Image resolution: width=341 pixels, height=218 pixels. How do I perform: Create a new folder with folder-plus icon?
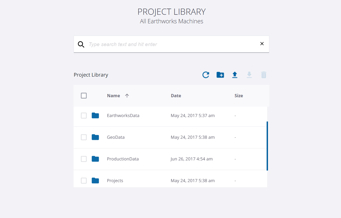[x=220, y=75]
